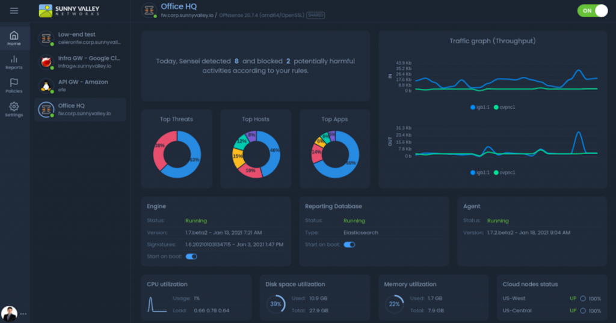Click blocked count 2 link
616x323 pixels.
point(288,61)
